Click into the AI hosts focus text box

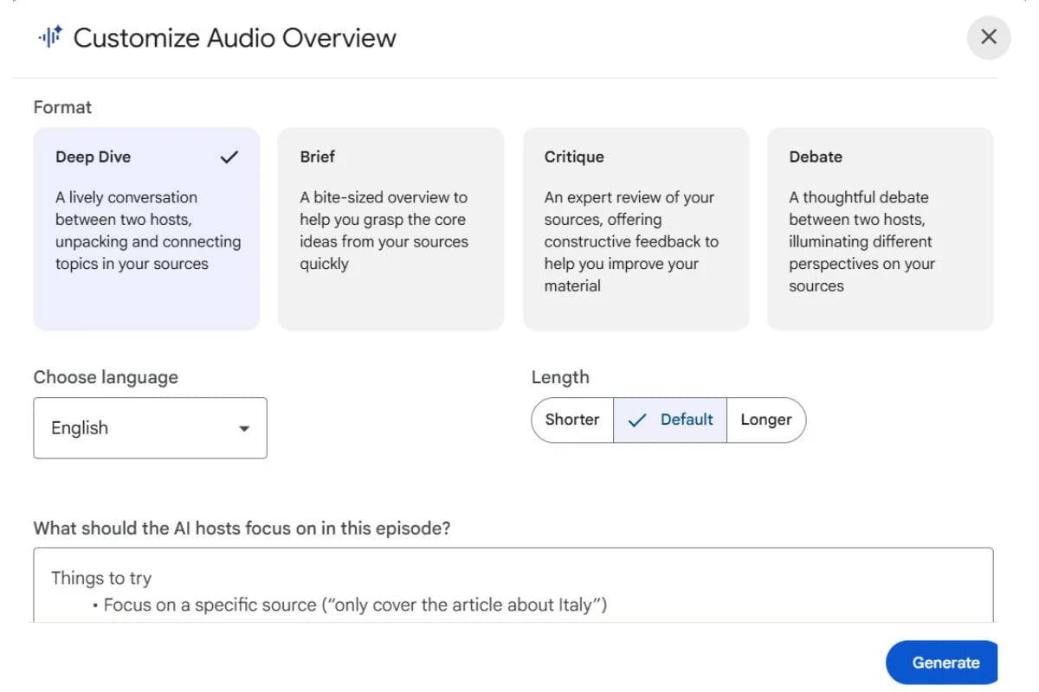513,585
